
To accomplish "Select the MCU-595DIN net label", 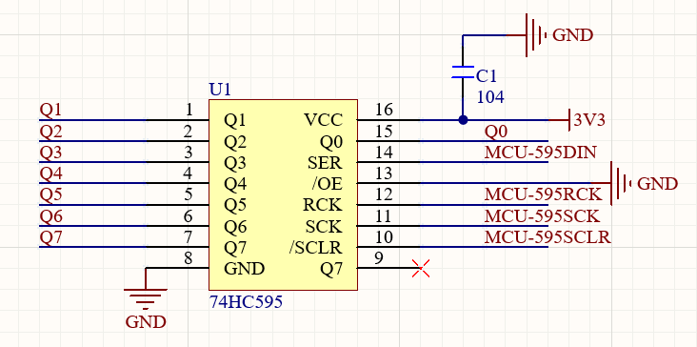I will [540, 153].
